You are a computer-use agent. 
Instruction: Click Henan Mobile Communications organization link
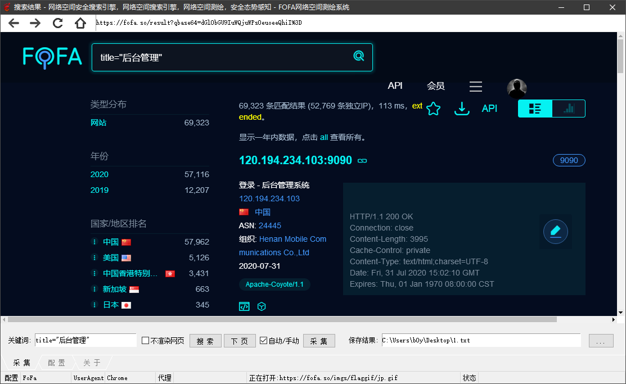(x=283, y=246)
